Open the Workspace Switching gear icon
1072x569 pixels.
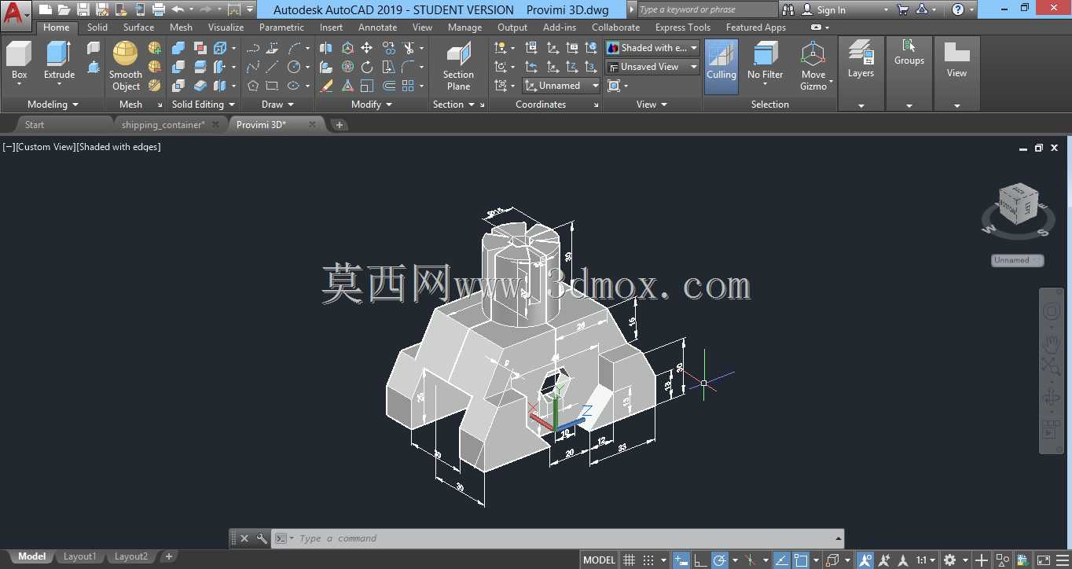tap(949, 560)
